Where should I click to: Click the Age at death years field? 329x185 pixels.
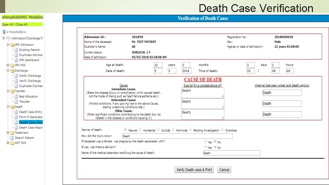coord(158,65)
